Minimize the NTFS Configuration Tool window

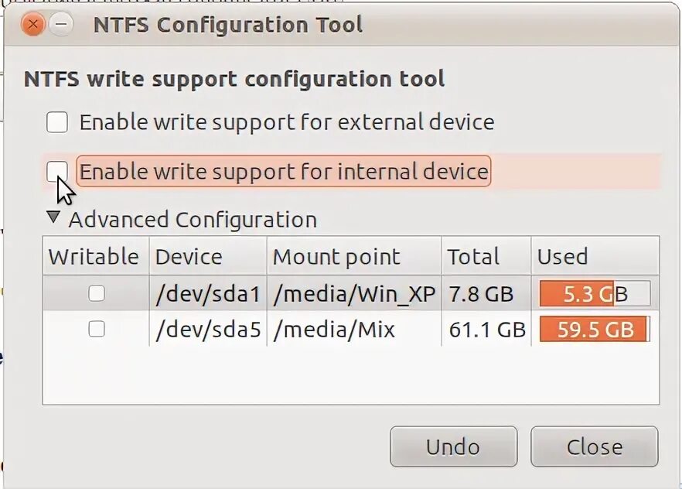pyautogui.click(x=61, y=24)
